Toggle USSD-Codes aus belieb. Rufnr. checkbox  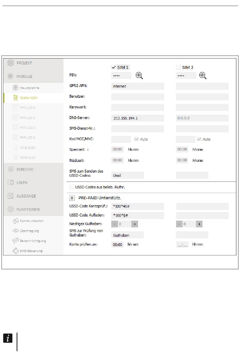click(x=72, y=187)
